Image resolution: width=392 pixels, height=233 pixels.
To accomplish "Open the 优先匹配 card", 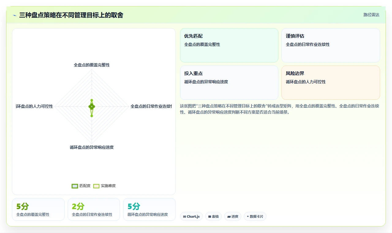I will point(229,45).
